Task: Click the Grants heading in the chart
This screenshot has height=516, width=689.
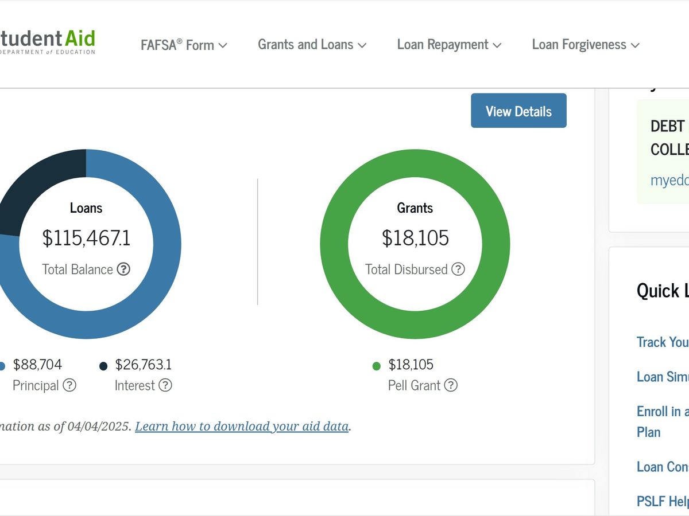Action: (415, 208)
